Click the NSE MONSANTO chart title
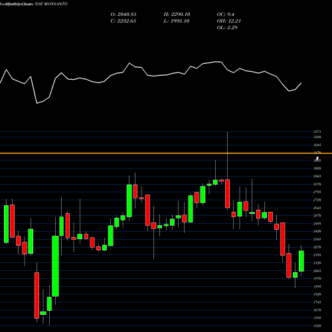332x332 pixels. [x=34, y=4]
